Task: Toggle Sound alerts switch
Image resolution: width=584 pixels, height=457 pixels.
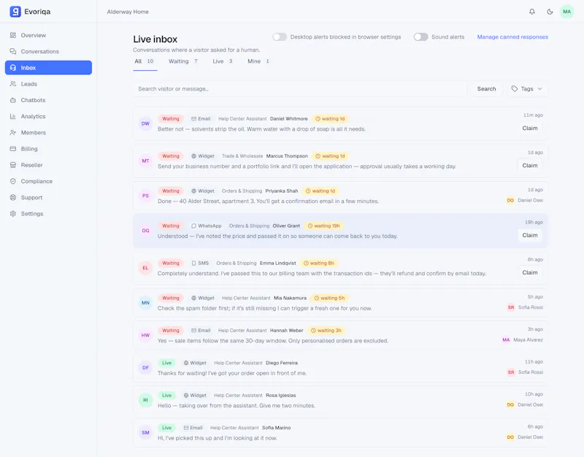Action: click(421, 37)
